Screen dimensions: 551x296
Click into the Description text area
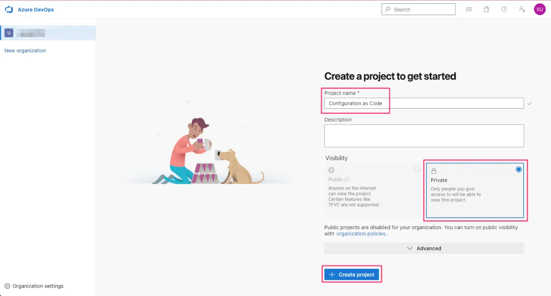coord(423,136)
